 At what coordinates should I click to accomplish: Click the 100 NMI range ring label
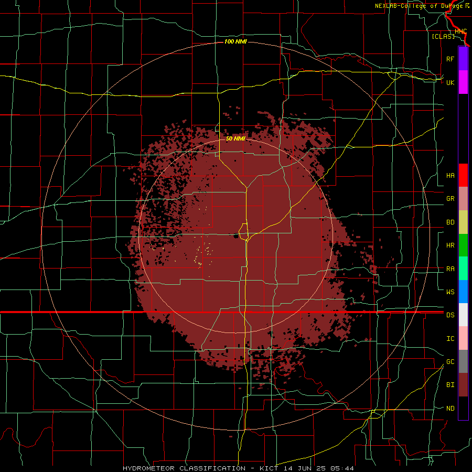click(x=235, y=41)
